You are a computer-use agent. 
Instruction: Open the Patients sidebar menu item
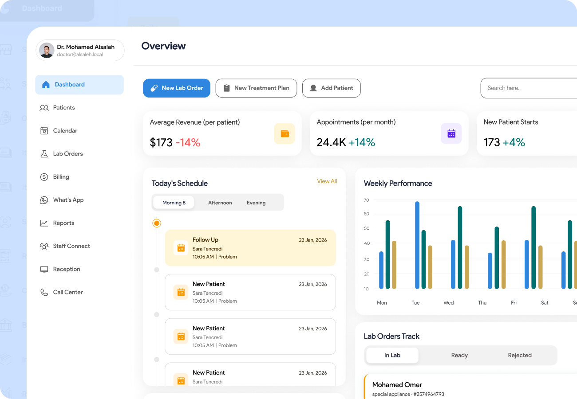point(79,108)
